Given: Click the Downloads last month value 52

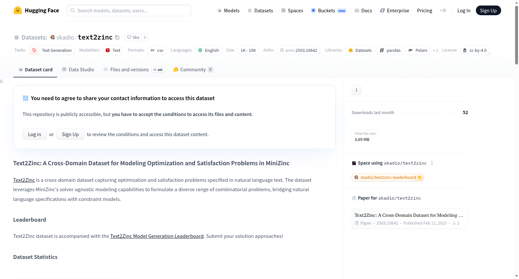Looking at the screenshot, I should coord(465,112).
